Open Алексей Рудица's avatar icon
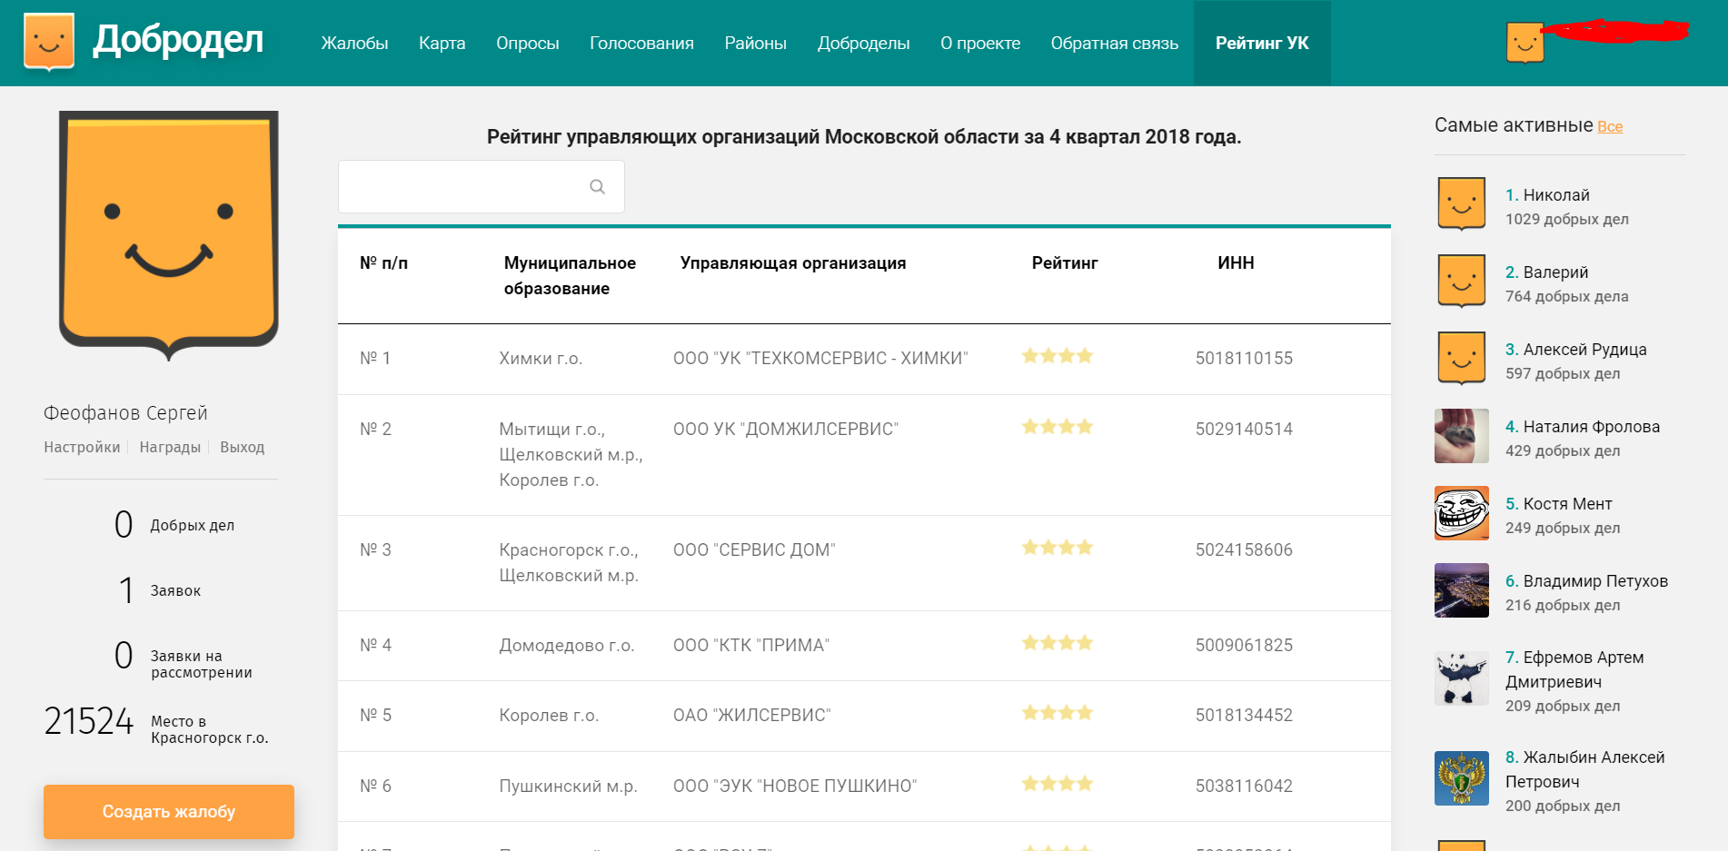This screenshot has width=1728, height=851. pyautogui.click(x=1462, y=358)
